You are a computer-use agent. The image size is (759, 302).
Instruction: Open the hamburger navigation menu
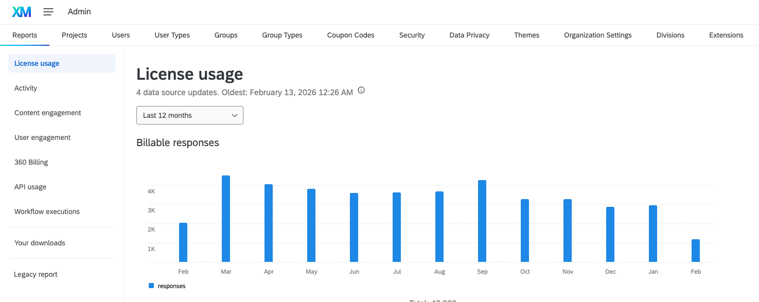[48, 11]
